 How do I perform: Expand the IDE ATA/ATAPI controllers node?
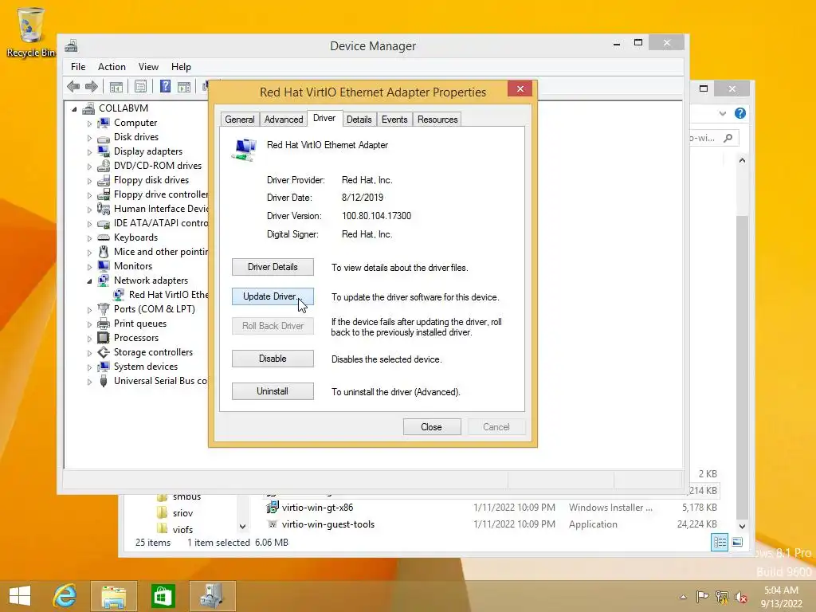89,224
